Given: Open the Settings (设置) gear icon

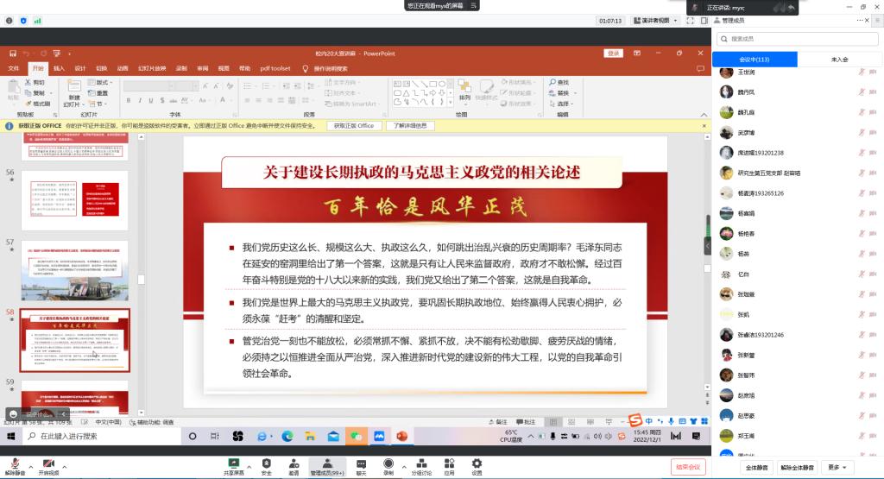Looking at the screenshot, I should 477,463.
